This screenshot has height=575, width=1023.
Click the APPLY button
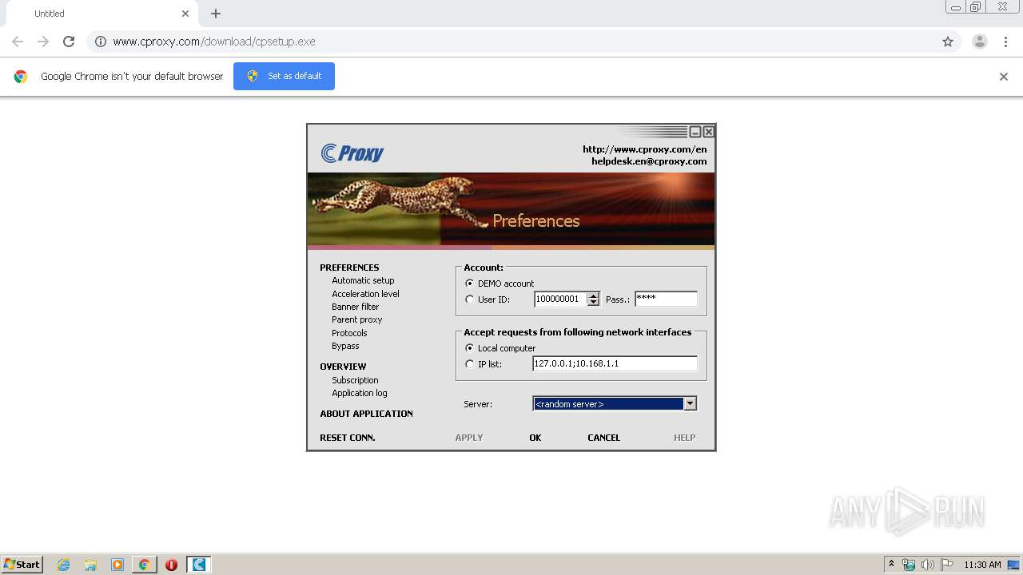click(469, 438)
